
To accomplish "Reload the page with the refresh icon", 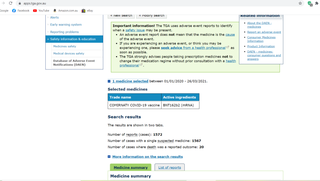I will click(x=11, y=3).
